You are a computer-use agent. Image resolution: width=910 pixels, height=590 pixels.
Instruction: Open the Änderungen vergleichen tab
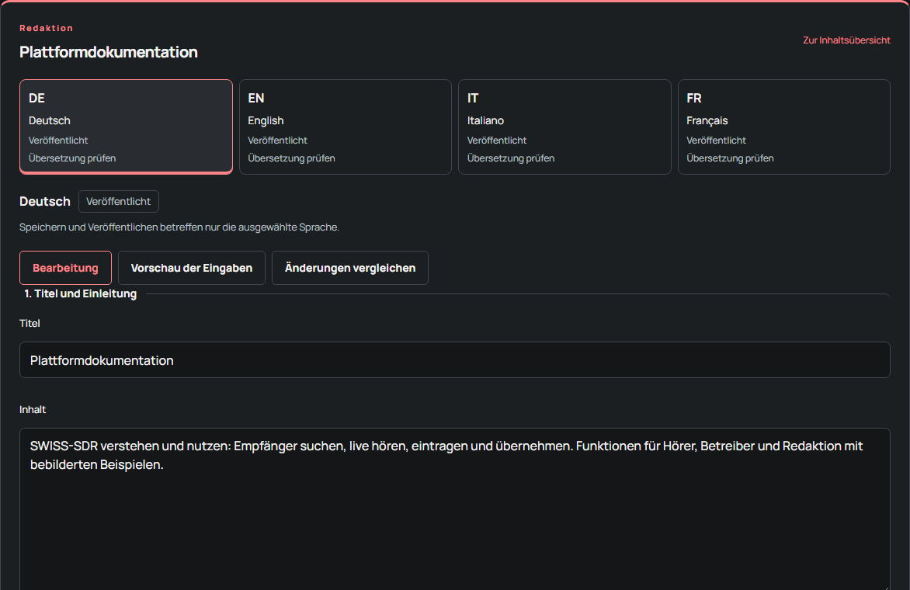350,268
